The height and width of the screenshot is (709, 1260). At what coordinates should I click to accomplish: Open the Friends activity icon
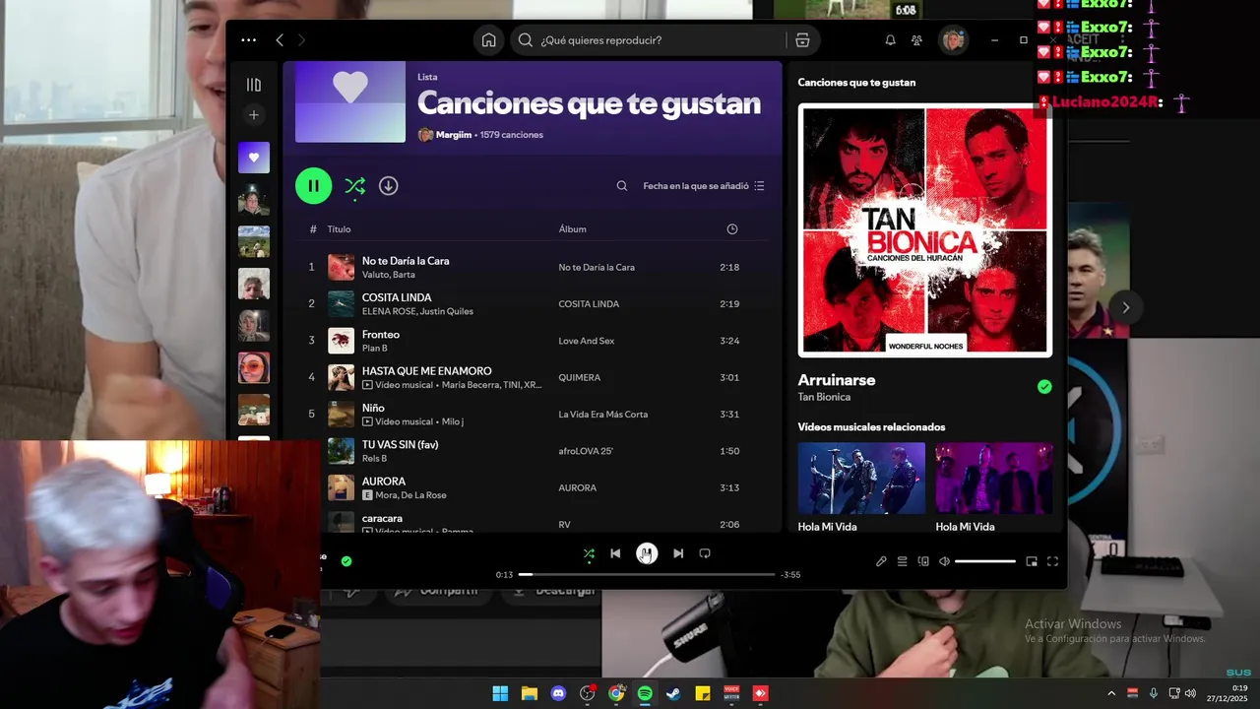point(916,40)
